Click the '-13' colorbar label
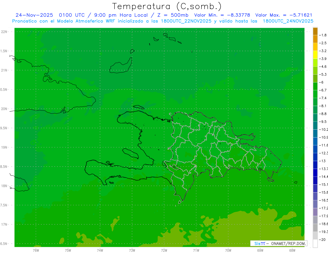Screen dimensions: 328x254 click(322, 161)
